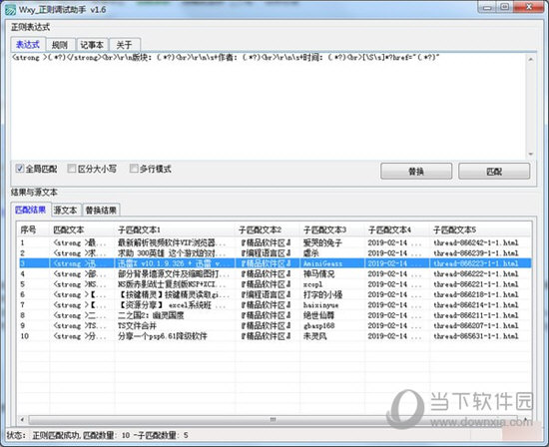Screen dimensions: 549x447
Task: Switch to the 替换结果 tab
Action: (101, 210)
